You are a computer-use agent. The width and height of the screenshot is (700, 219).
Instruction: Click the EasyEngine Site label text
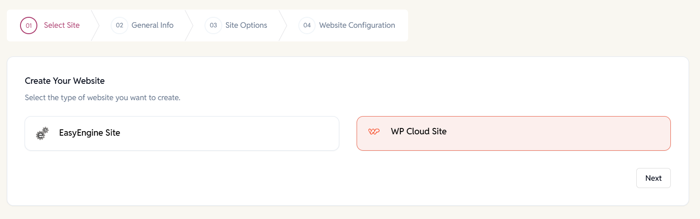click(x=90, y=133)
